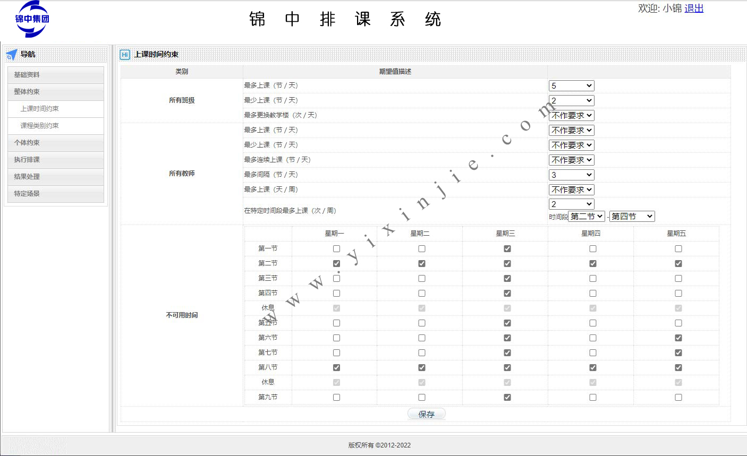Uncheck 星期五 第六节 checkbox
The height and width of the screenshot is (456, 747).
pyautogui.click(x=678, y=338)
